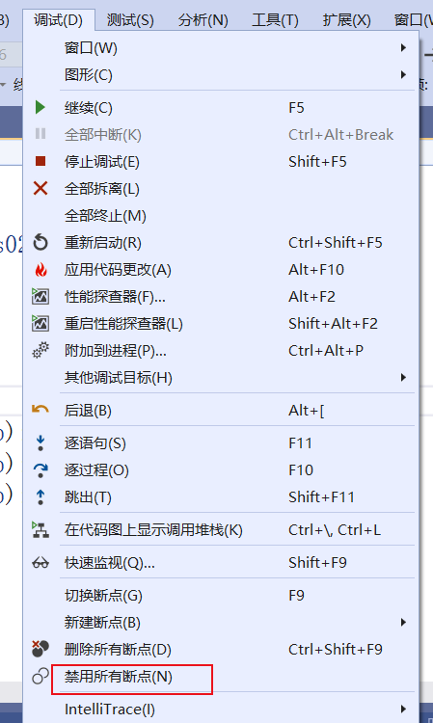Open the 工具(T) menu in the menu bar
The width and height of the screenshot is (433, 723).
tap(275, 20)
